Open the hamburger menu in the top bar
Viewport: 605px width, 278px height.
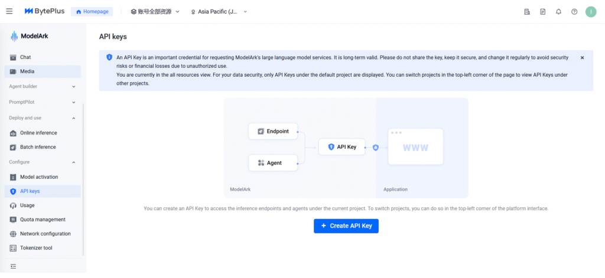coord(9,11)
